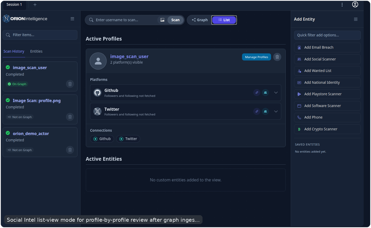Focus the Quick filter add options field
The width and height of the screenshot is (371, 228).
pyautogui.click(x=327, y=35)
